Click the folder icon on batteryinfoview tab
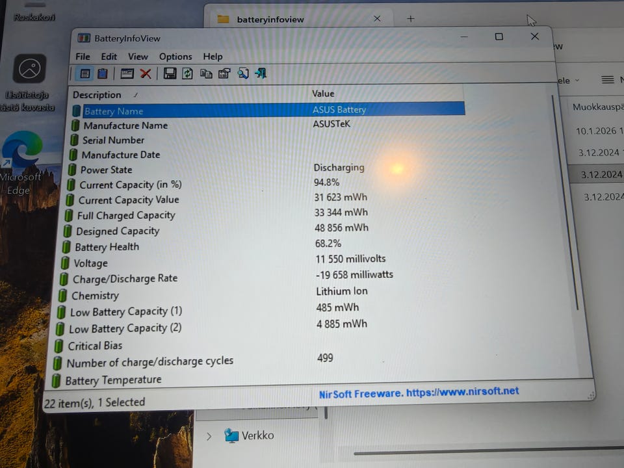Screen dimensions: 624x468 click(x=223, y=19)
